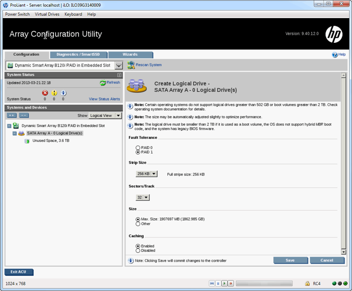The height and width of the screenshot is (291, 352).
Task: Click the 'Version: 9.40.12.0' text
Action: point(302,34)
